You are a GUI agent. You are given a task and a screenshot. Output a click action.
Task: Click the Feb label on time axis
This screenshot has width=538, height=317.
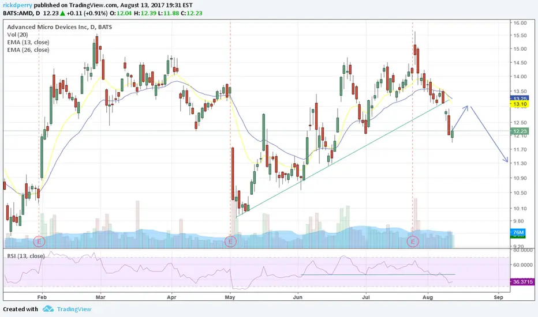coord(42,297)
